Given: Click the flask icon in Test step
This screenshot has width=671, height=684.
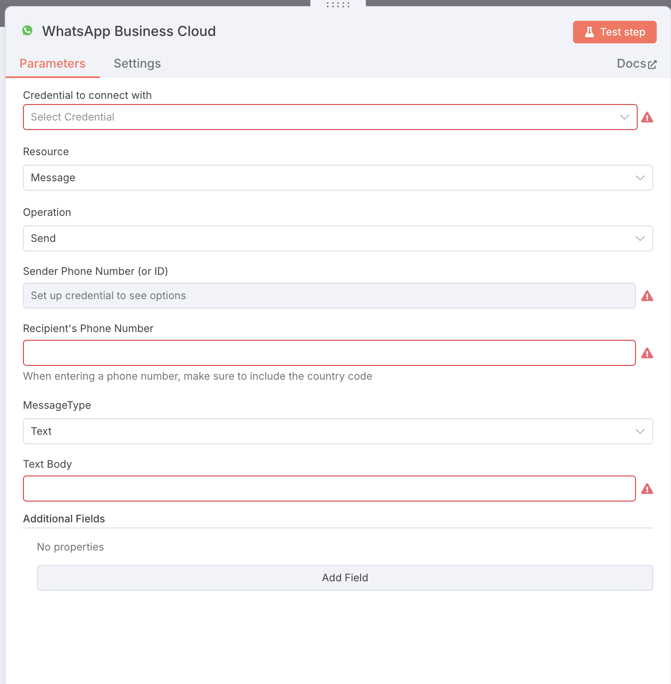Looking at the screenshot, I should [590, 32].
